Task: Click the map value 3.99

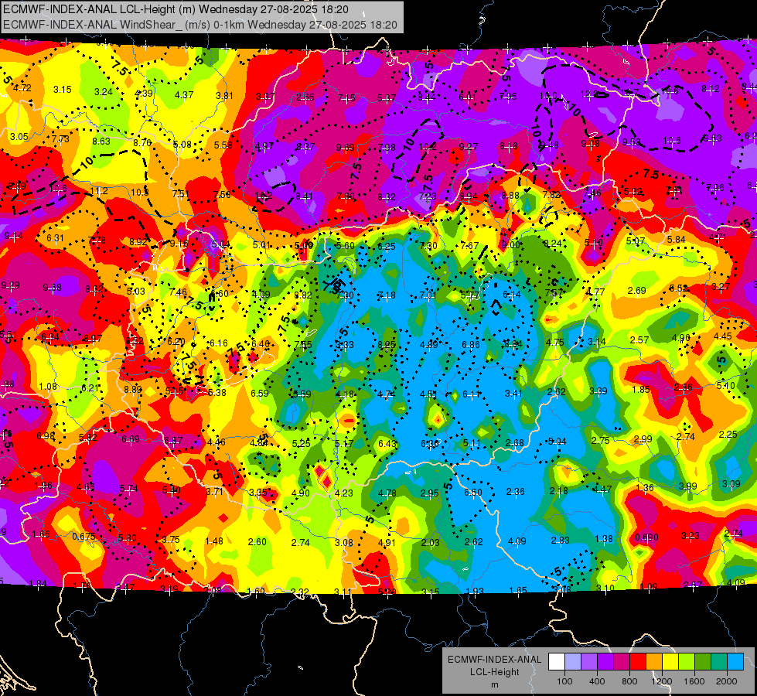Action: pos(688,486)
